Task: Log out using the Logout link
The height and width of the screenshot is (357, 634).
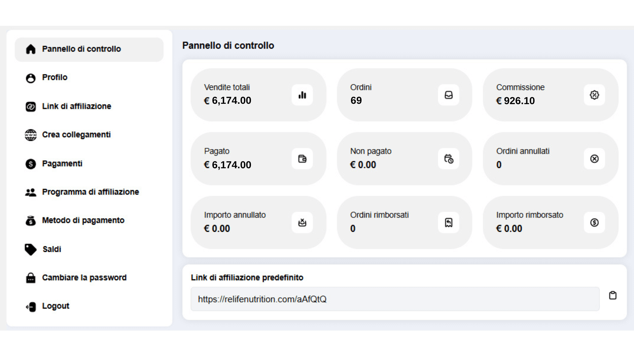Action: (x=55, y=306)
